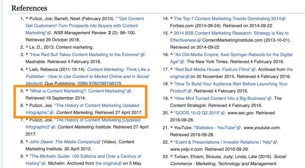Open "2014 B2B Content Marketing Research" link

click(x=231, y=33)
